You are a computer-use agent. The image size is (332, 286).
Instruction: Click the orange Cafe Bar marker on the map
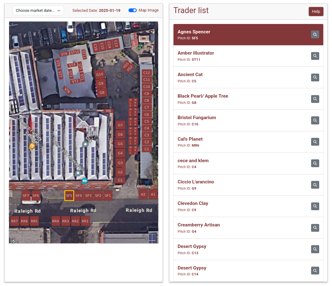pyautogui.click(x=32, y=146)
